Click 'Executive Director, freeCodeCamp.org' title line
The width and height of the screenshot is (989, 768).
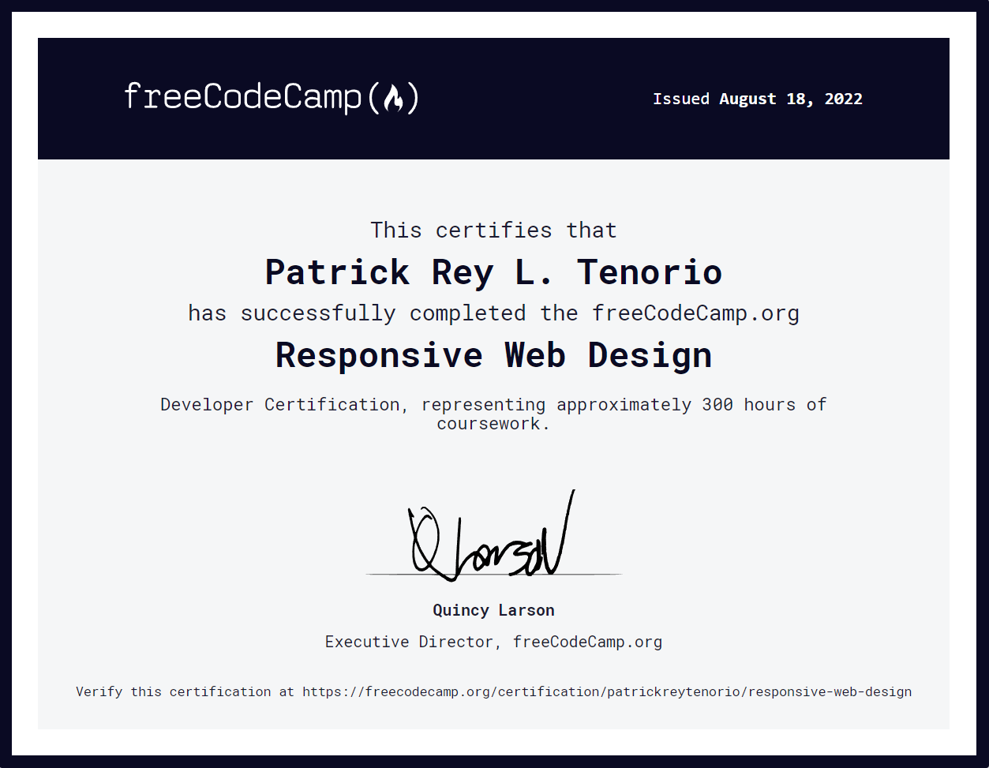(494, 642)
